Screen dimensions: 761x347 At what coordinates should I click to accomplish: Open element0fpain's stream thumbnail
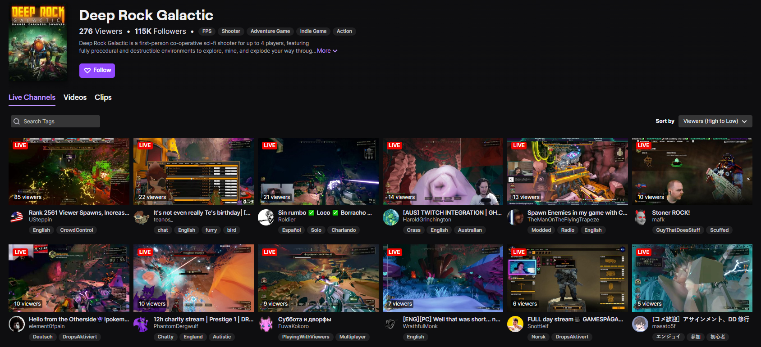click(x=69, y=278)
